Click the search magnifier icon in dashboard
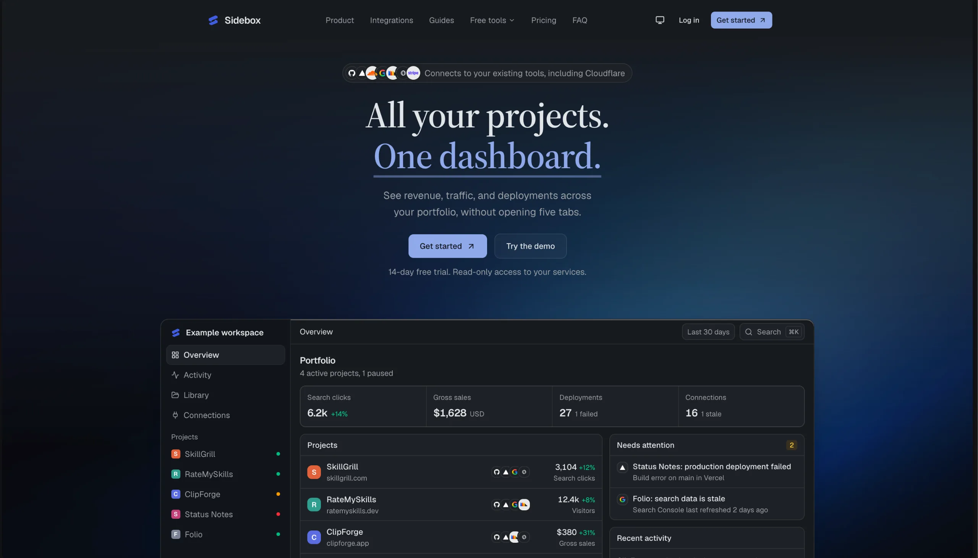Viewport: 978px width, 558px height. (748, 332)
